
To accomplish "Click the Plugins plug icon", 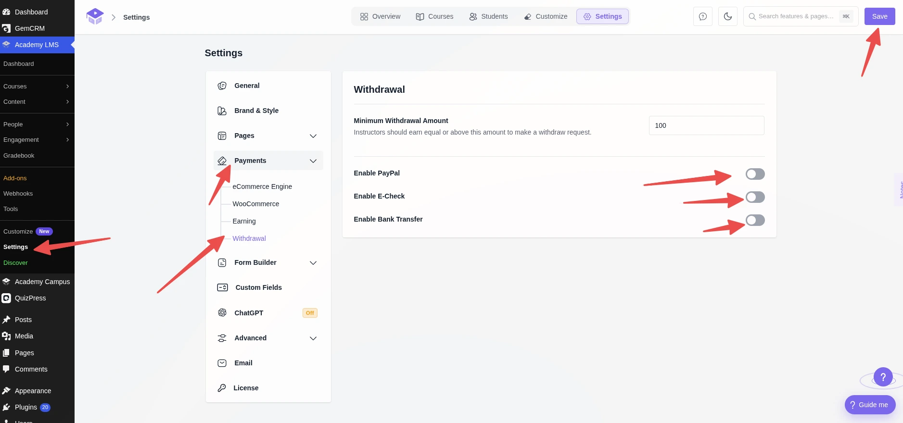I will point(6,407).
